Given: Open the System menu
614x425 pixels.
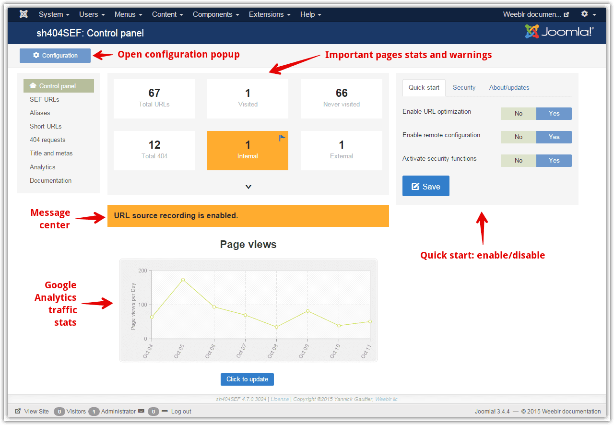Looking at the screenshot, I should coord(54,14).
